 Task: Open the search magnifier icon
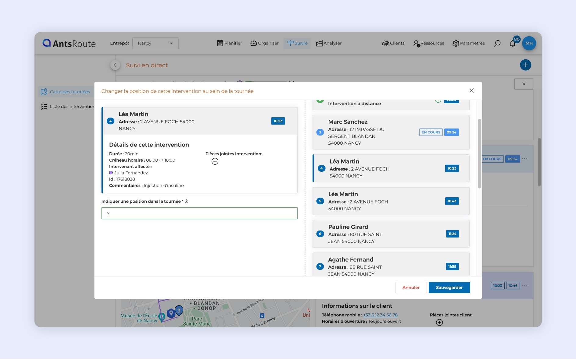[x=497, y=43]
